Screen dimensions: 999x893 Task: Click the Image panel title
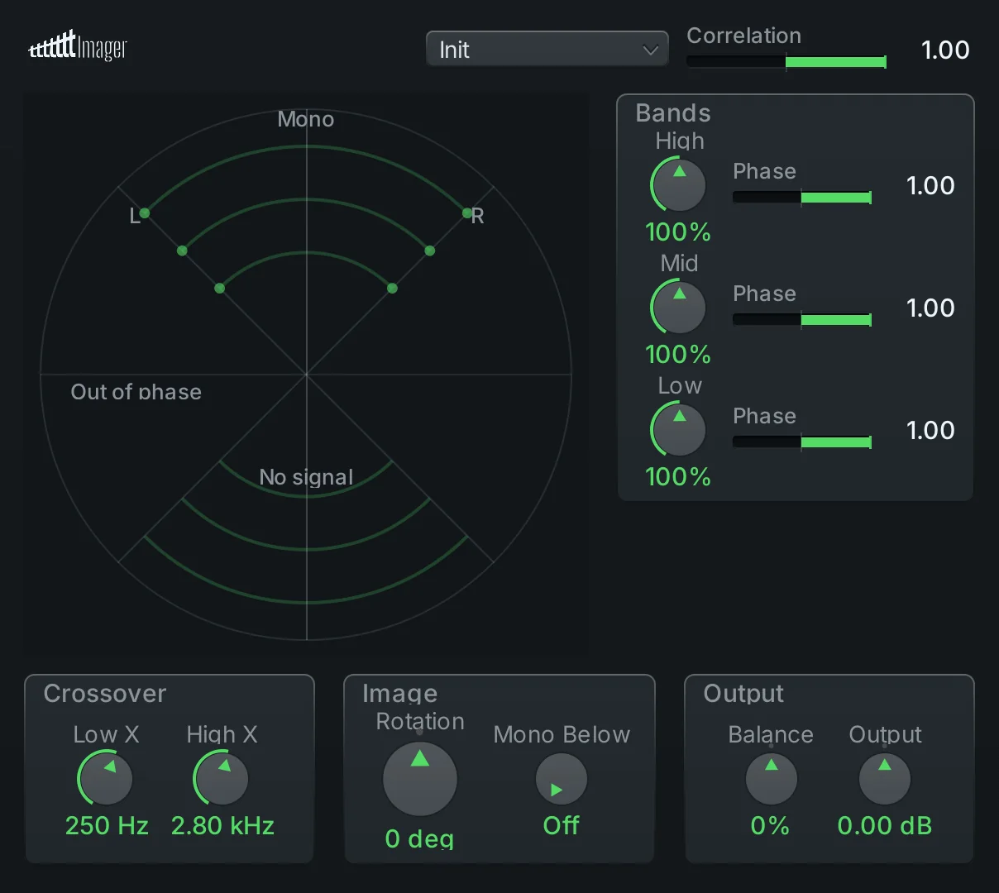tap(400, 694)
